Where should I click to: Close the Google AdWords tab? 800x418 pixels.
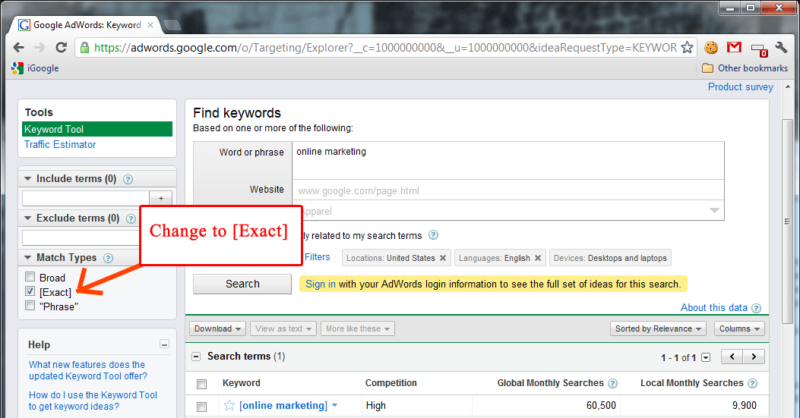pos(150,25)
